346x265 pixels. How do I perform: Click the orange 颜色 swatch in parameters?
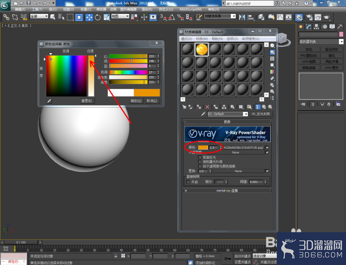click(203, 148)
